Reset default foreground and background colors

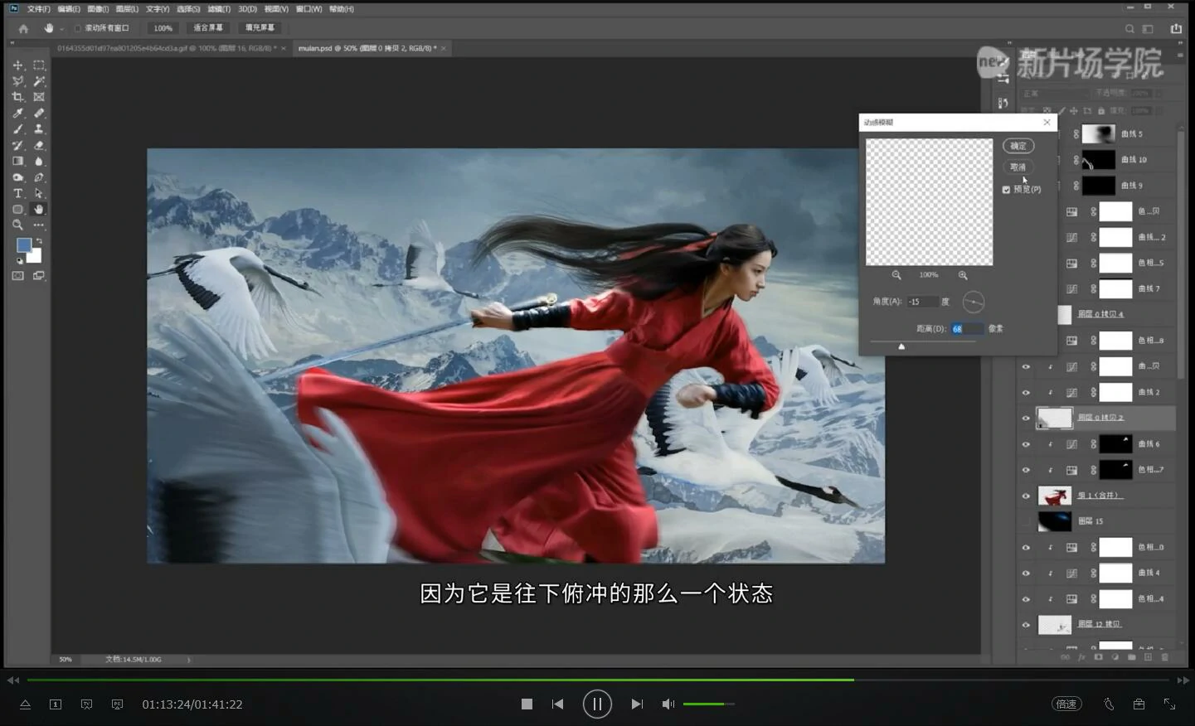pos(19,260)
